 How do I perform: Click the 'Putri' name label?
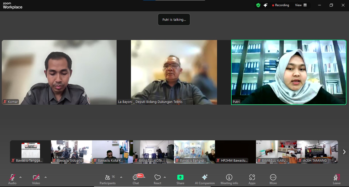(x=236, y=102)
